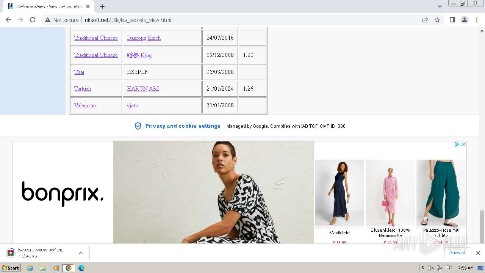
Task: Show hidden system tray icons
Action: tap(422, 268)
